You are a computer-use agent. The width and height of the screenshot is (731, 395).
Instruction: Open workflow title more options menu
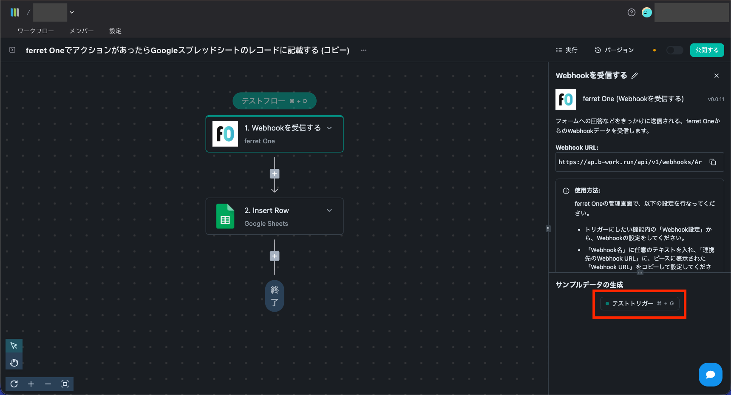point(364,50)
